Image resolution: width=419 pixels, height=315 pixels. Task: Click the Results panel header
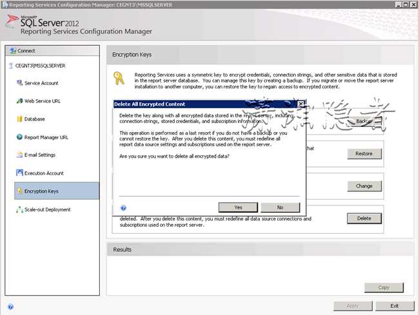point(260,249)
